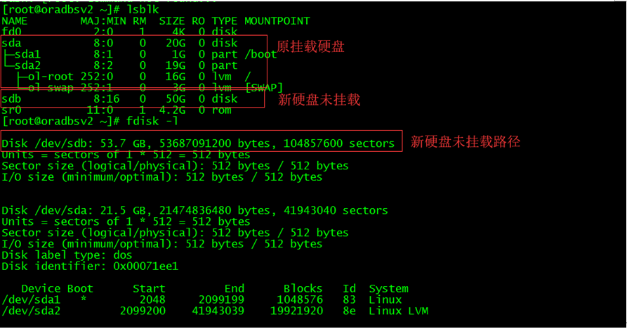Select the '252:0' device number
The height and width of the screenshot is (329, 627).
[97, 77]
